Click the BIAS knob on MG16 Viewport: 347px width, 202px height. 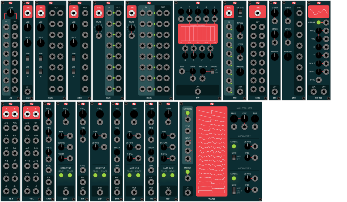[x=40, y=43]
